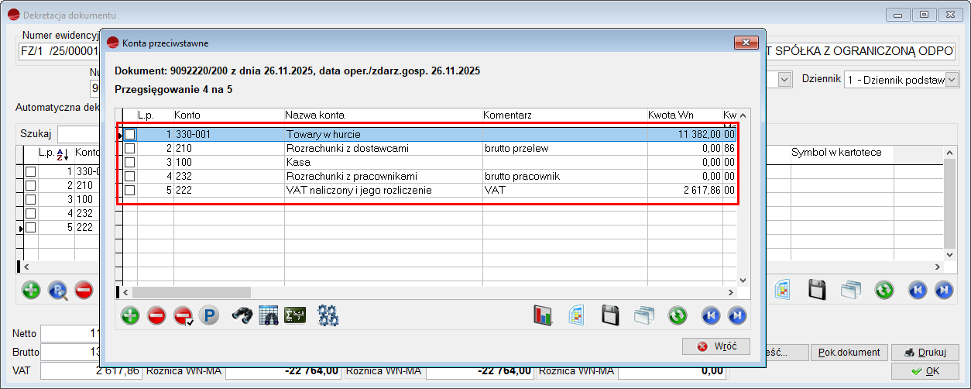
Task: Expand the Dziennik dropdown
Action: [952, 80]
